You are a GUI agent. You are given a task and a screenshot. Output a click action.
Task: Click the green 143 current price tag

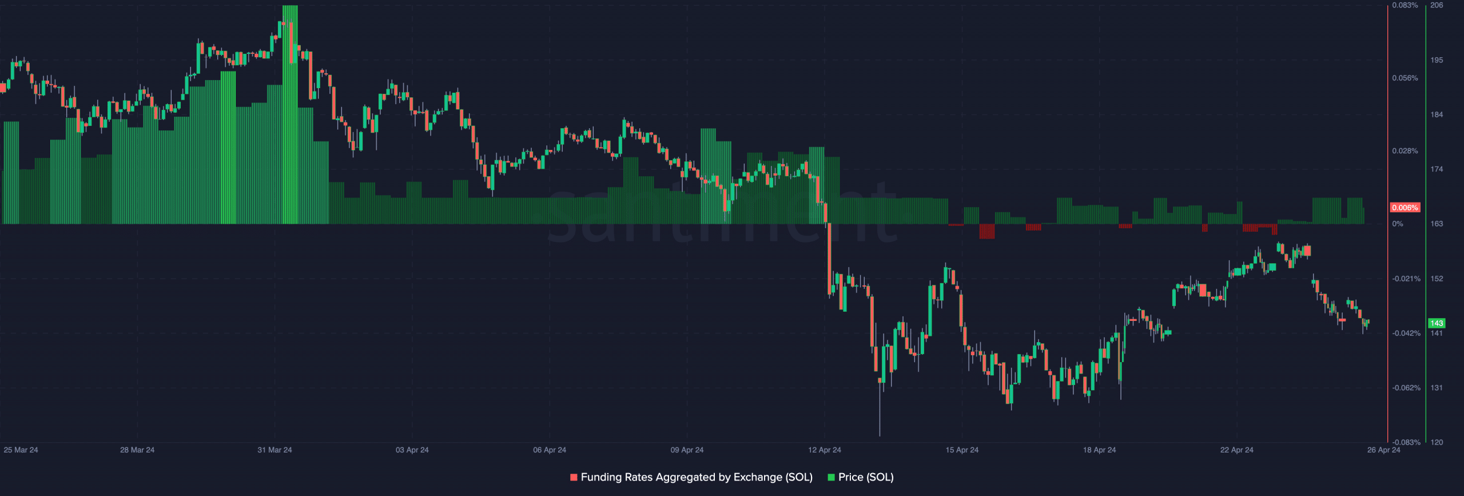1437,323
